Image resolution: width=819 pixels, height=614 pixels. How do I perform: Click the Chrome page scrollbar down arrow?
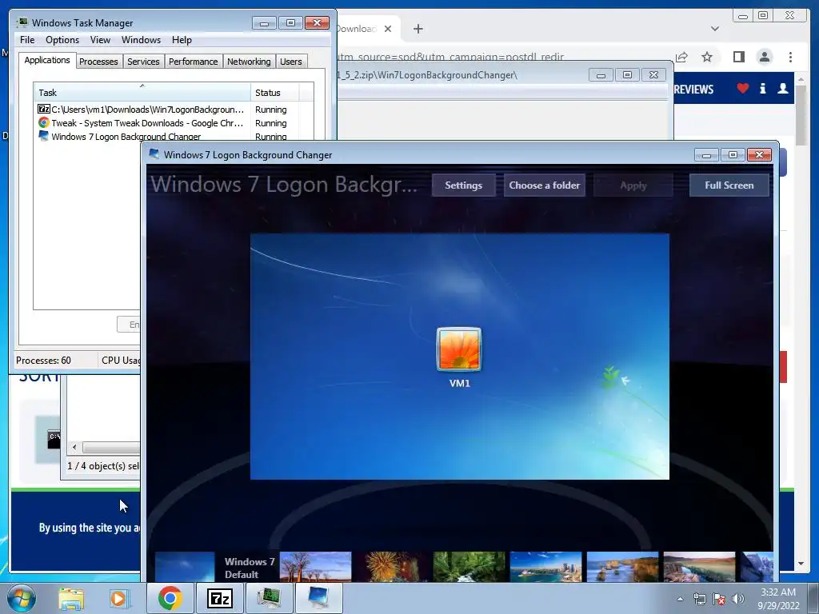[801, 564]
